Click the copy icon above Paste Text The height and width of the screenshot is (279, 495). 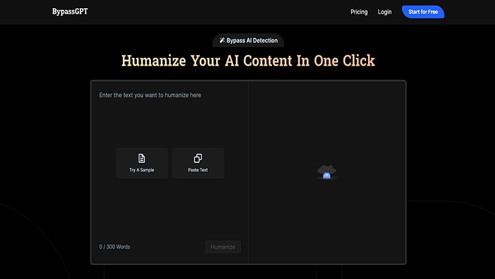pos(198,158)
